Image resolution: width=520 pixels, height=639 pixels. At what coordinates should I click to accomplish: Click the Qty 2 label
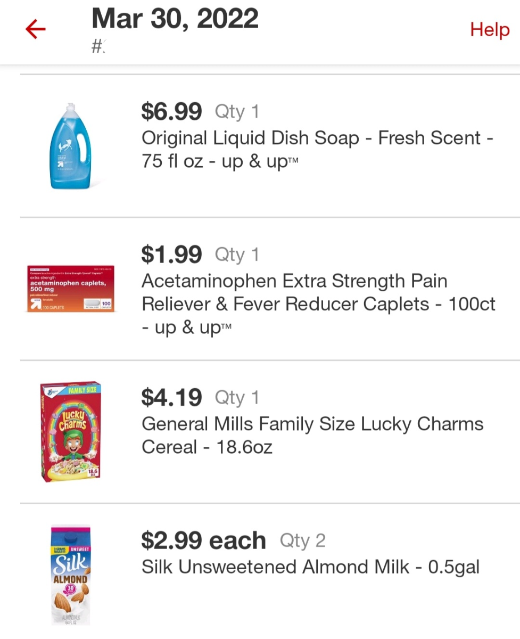(x=302, y=541)
